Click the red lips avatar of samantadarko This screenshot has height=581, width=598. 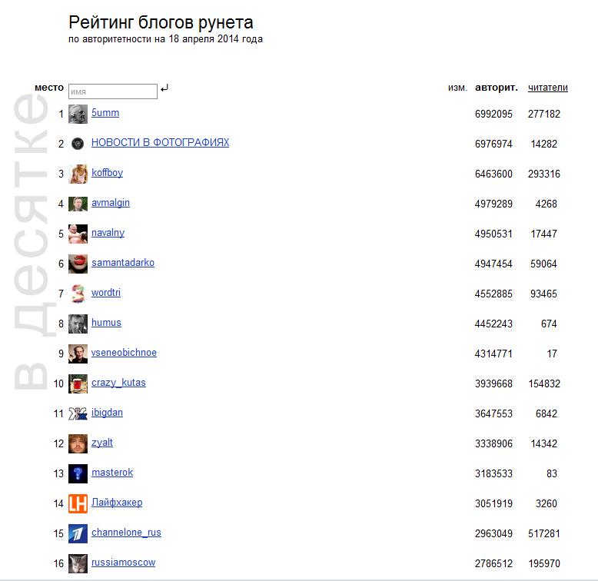pyautogui.click(x=78, y=264)
